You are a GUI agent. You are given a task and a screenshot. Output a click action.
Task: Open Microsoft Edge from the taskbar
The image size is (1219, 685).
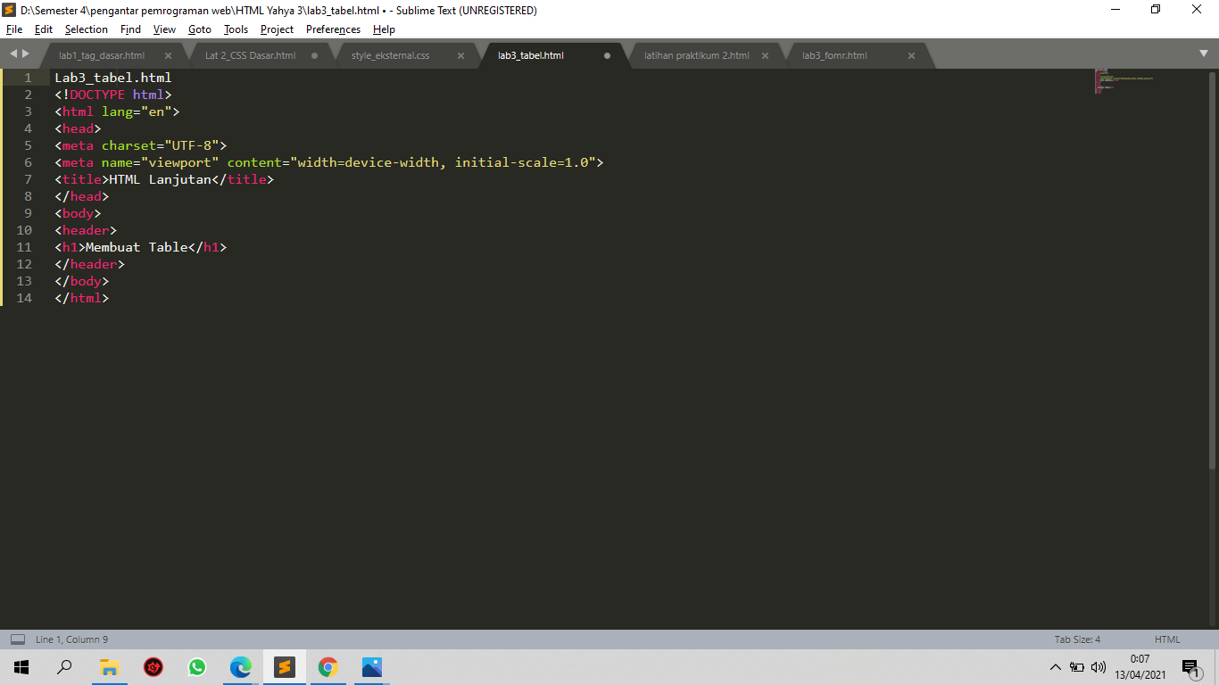click(240, 666)
